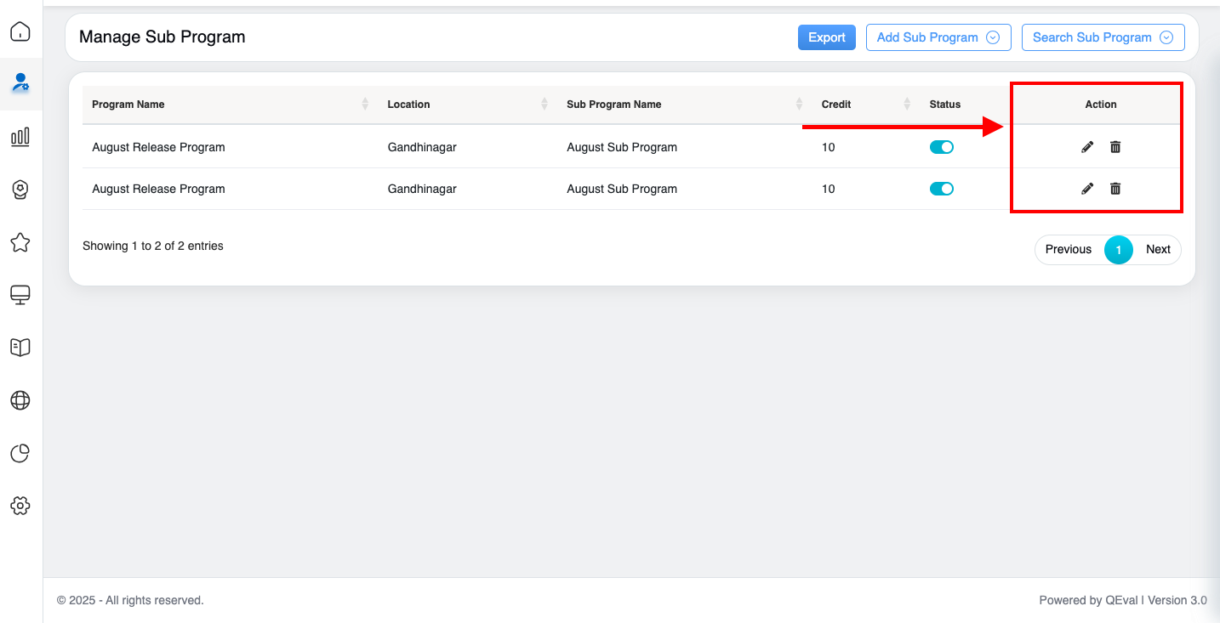
Task: Open the Home icon in sidebar
Action: point(20,31)
